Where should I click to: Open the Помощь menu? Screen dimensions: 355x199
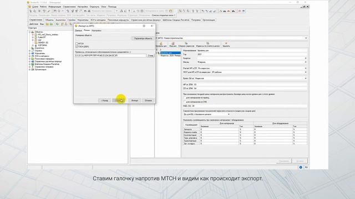click(x=112, y=7)
